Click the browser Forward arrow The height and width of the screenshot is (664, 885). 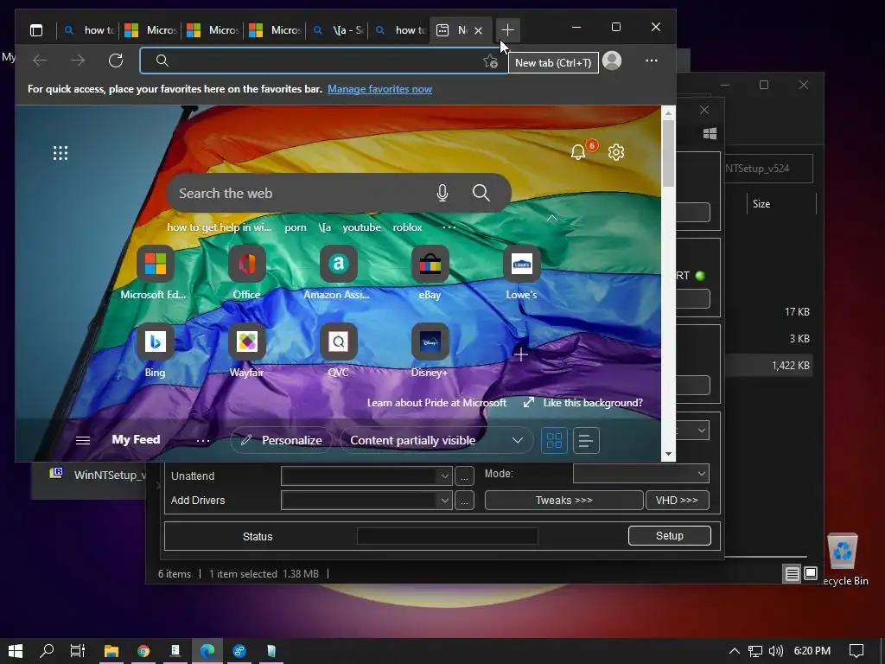tap(78, 61)
